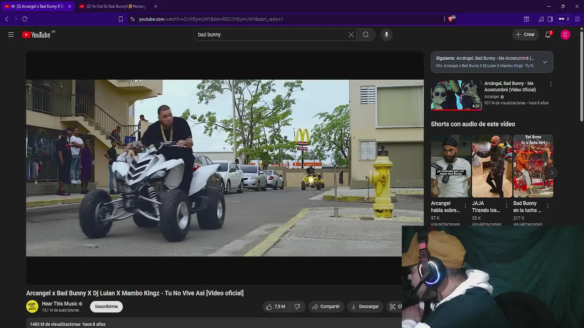Show next shorts with the right arrow

(552, 173)
